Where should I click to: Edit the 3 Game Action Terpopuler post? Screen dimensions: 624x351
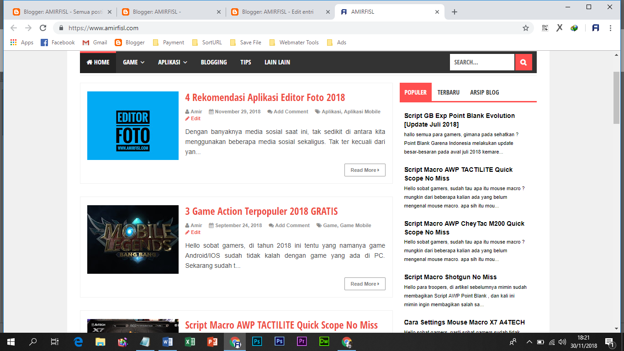click(x=193, y=232)
